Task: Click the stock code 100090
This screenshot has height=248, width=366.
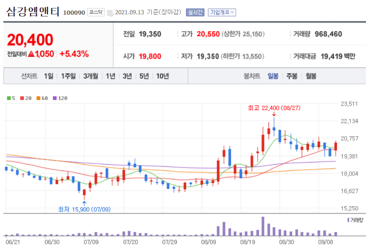Action: [x=74, y=13]
